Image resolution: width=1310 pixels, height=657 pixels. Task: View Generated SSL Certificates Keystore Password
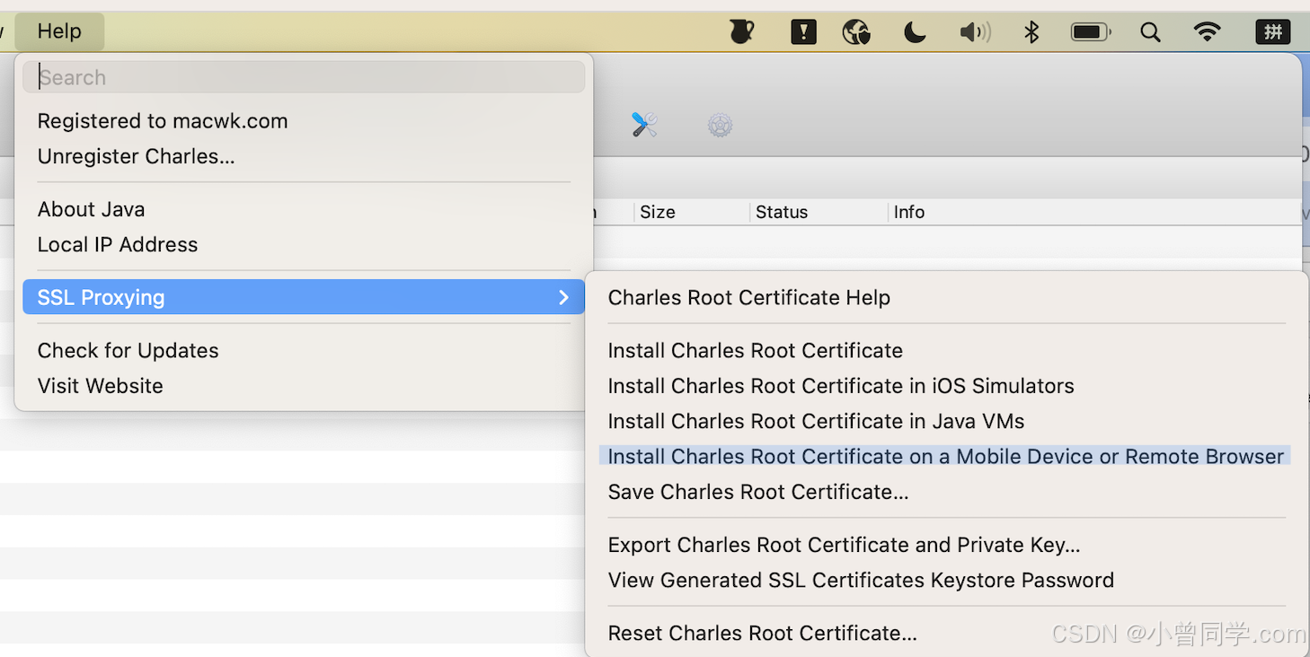click(945, 580)
